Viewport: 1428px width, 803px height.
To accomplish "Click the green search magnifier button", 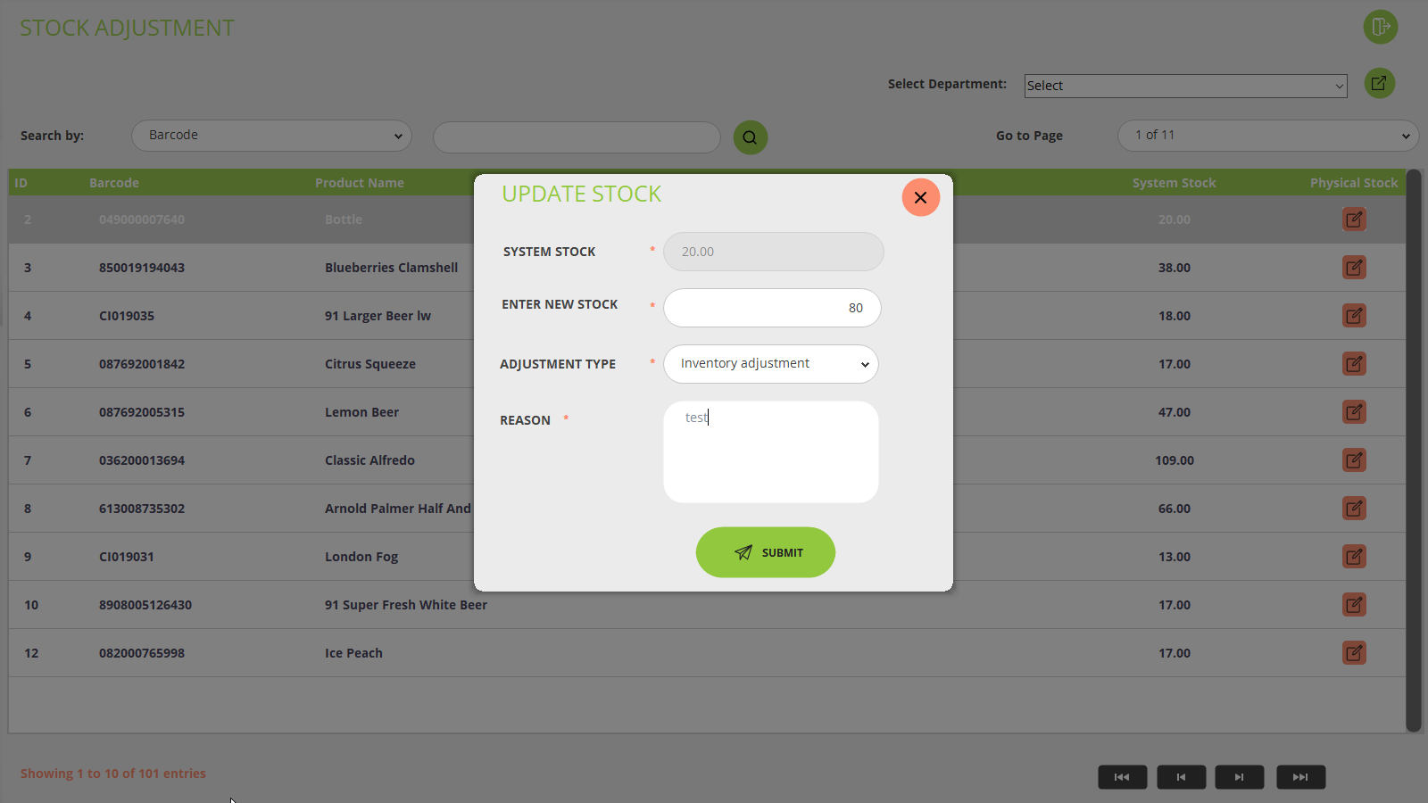I will point(750,137).
